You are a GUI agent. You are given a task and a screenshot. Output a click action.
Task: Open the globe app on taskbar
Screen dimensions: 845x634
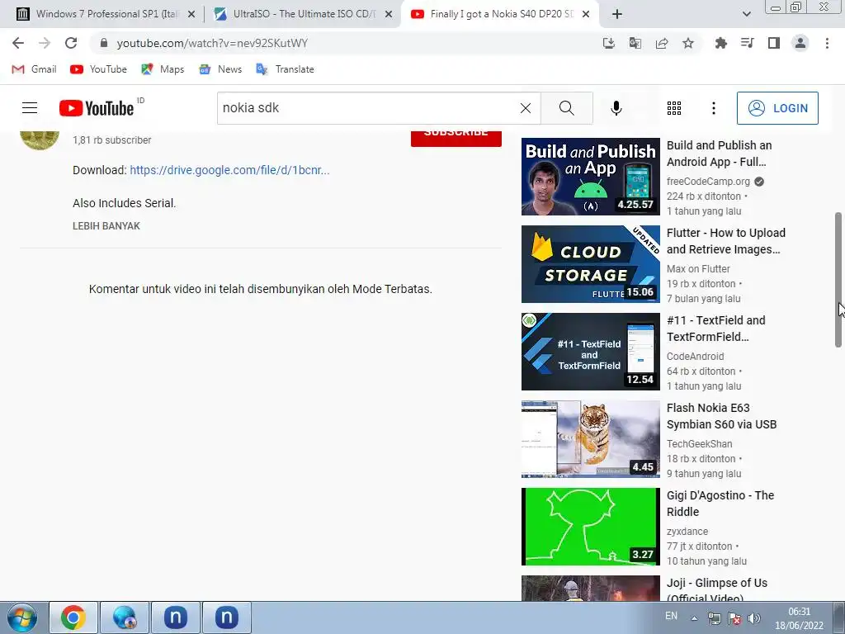click(x=125, y=617)
